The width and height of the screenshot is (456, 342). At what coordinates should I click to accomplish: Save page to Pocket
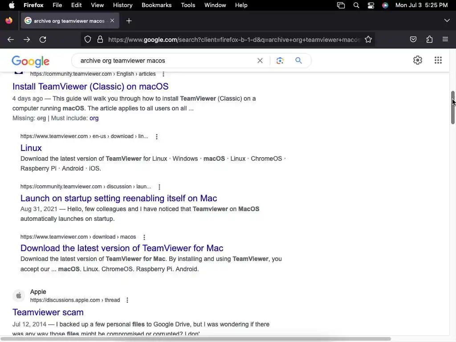point(413,40)
